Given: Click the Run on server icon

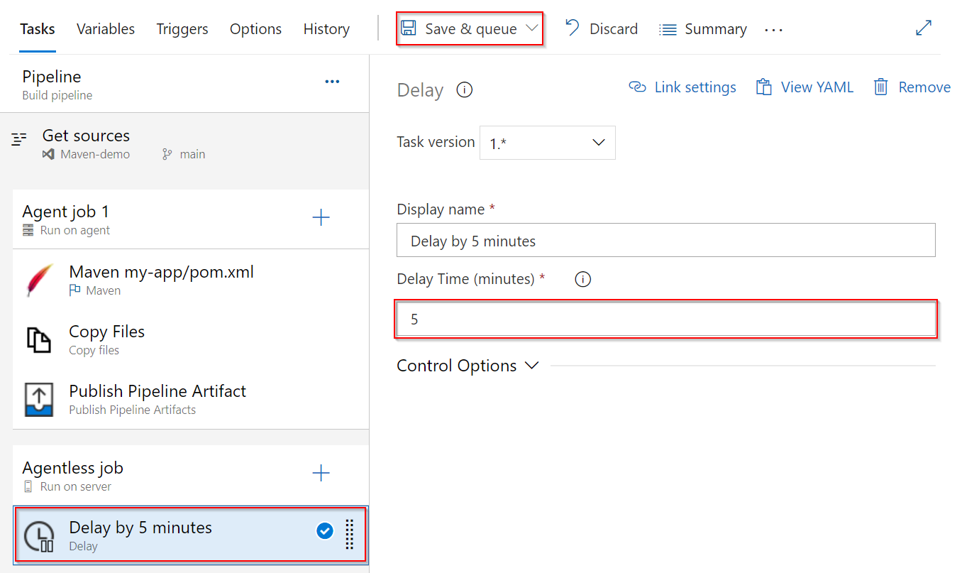Looking at the screenshot, I should 28,486.
